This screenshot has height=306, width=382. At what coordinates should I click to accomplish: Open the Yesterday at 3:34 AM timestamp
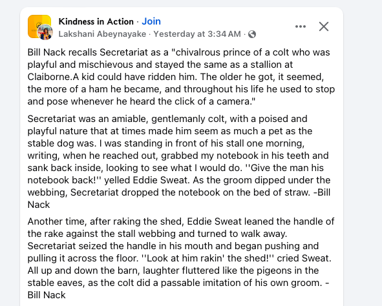pyautogui.click(x=197, y=34)
